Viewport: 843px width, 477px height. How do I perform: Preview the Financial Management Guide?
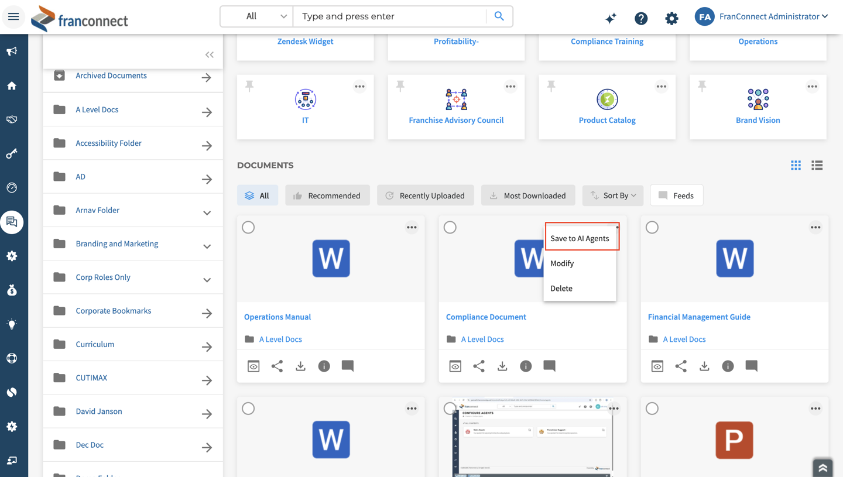click(657, 366)
